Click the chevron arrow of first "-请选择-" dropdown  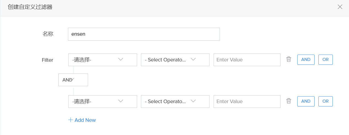click(x=121, y=60)
